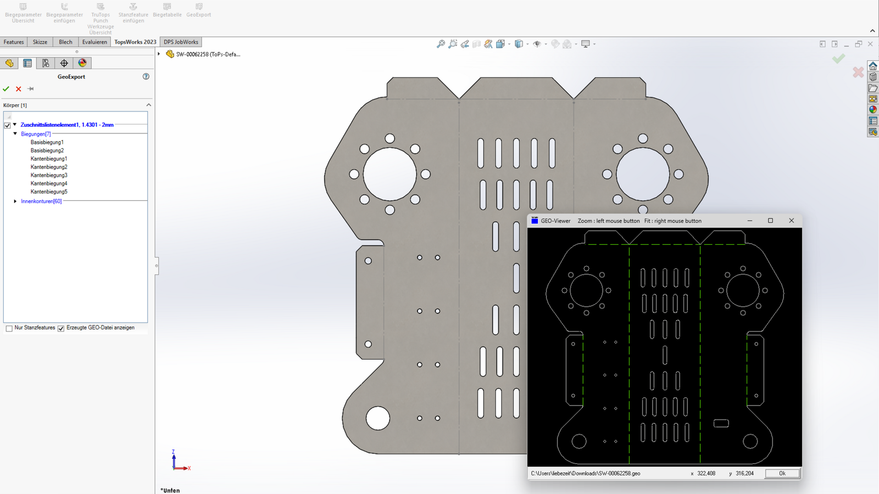
Task: Click the GeoExport ribbon command
Action: 198,11
